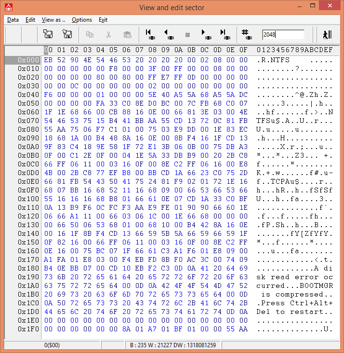Maximize the View and edit sector window
The height and width of the screenshot is (353, 344).
point(313,6)
